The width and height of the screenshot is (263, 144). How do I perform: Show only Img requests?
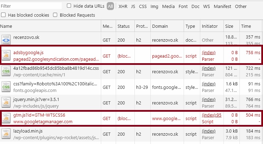tap(154, 7)
